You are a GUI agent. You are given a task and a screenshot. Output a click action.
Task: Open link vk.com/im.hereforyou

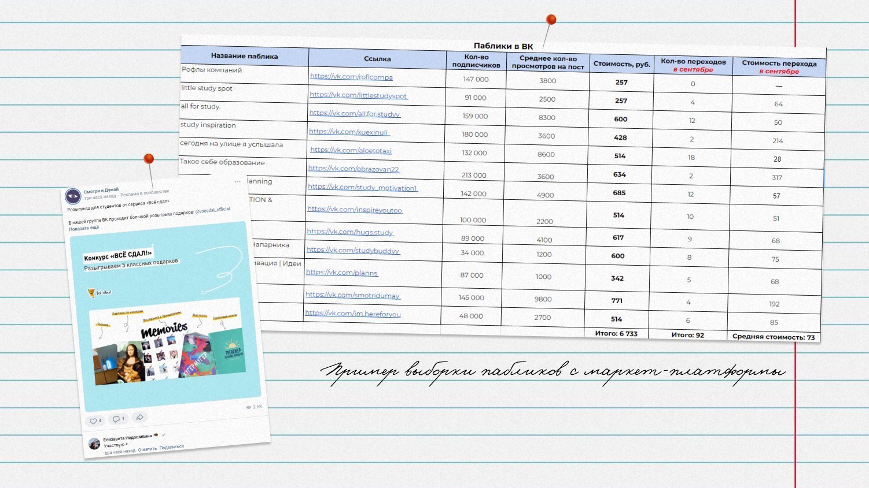coord(353,314)
